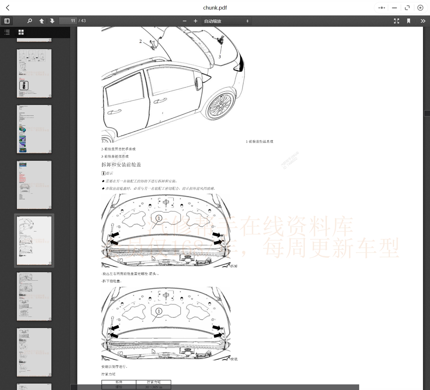Screen dimensions: 430x390
Task: Select the highlighted page 11 thumbnail
Action: click(x=34, y=240)
